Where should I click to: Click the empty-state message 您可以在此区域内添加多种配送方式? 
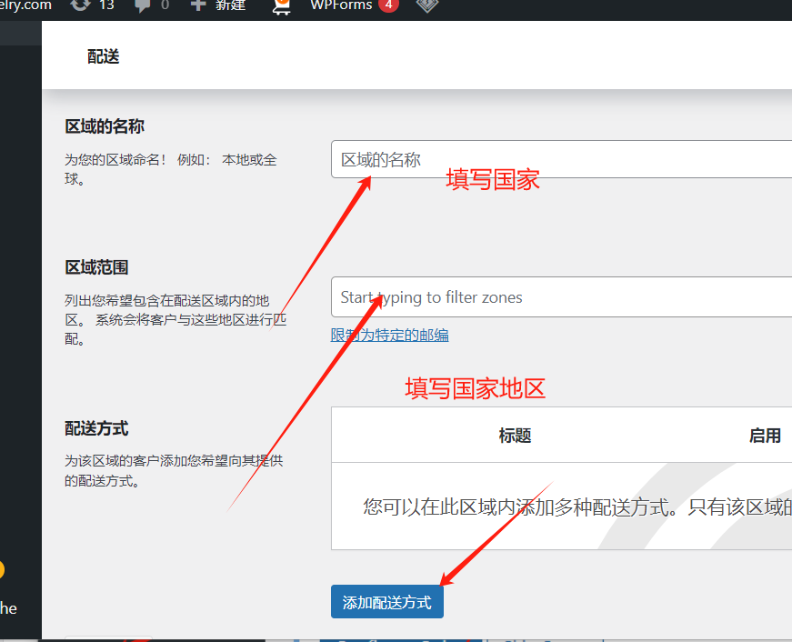[x=520, y=507]
